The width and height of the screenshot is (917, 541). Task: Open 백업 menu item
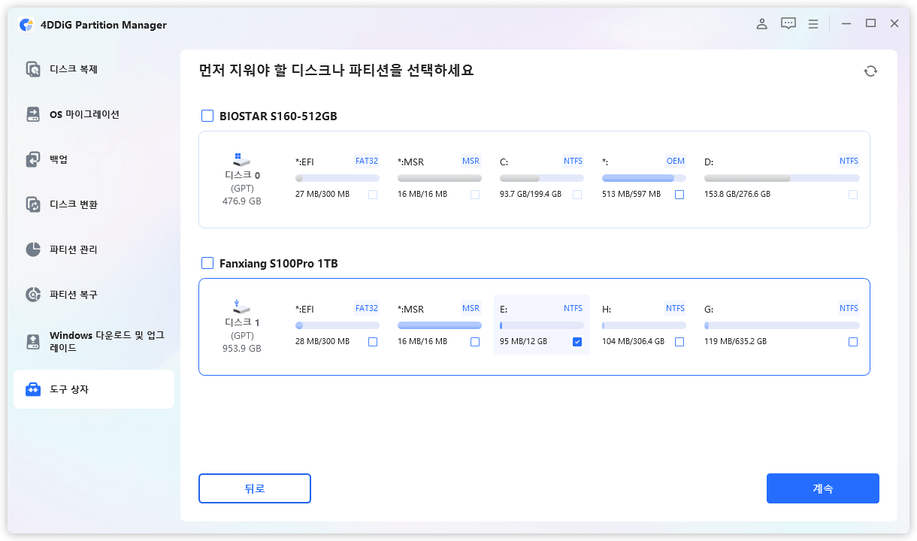pyautogui.click(x=94, y=159)
